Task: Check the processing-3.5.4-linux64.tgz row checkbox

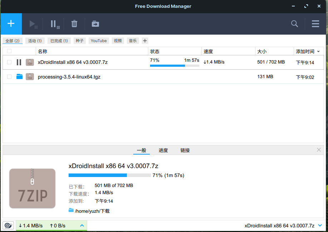Action: [9, 77]
